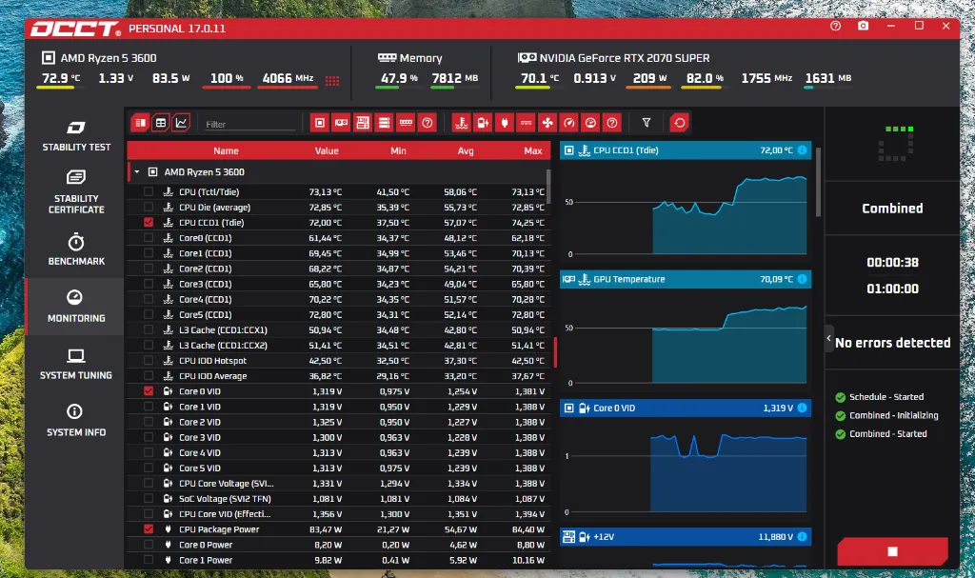Click the Filter text field
The image size is (975, 578).
(250, 125)
